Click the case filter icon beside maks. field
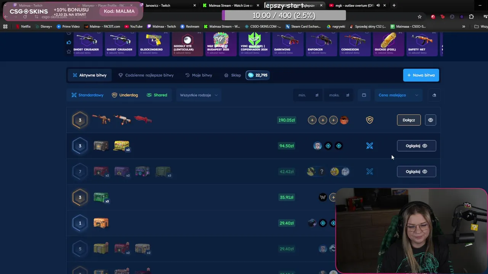The image size is (488, 274). click(364, 95)
